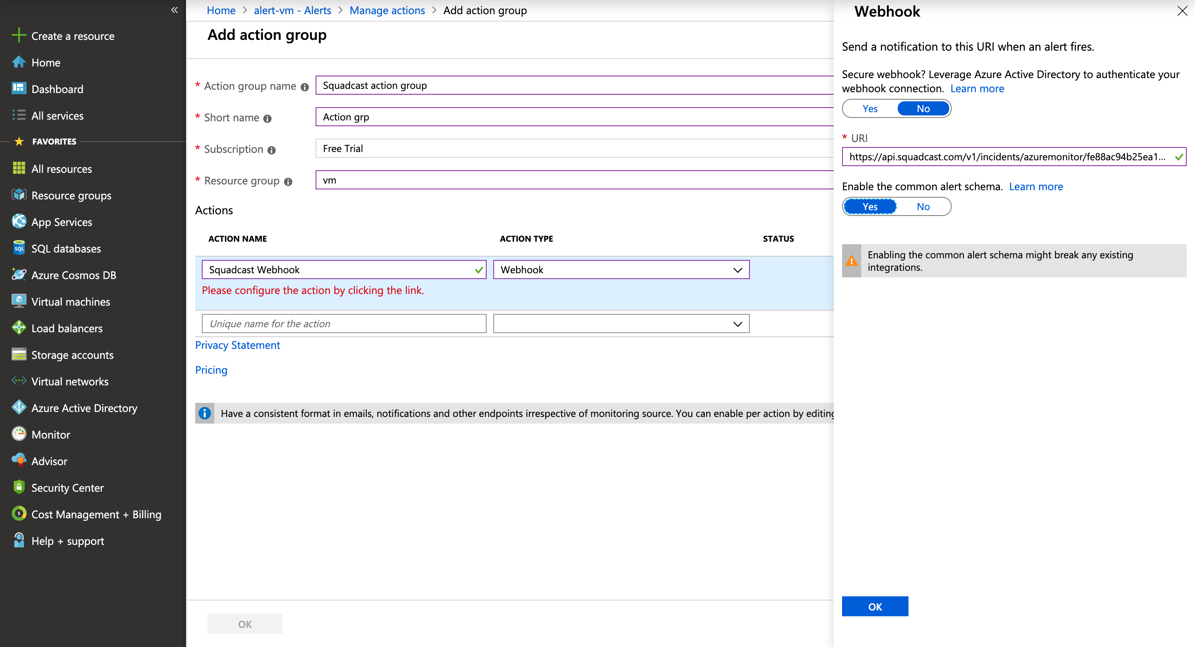The height and width of the screenshot is (647, 1195).
Task: Open the Monitor gauge icon
Action: pyautogui.click(x=19, y=434)
